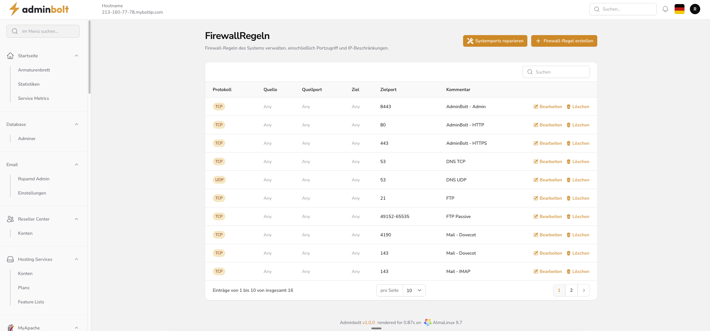Click the R user avatar
The height and width of the screenshot is (331, 710).
click(x=695, y=9)
